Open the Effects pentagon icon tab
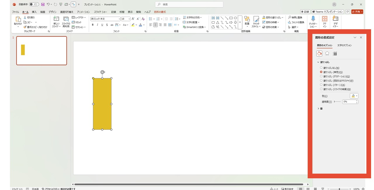The height and width of the screenshot is (190, 374). coord(327,53)
